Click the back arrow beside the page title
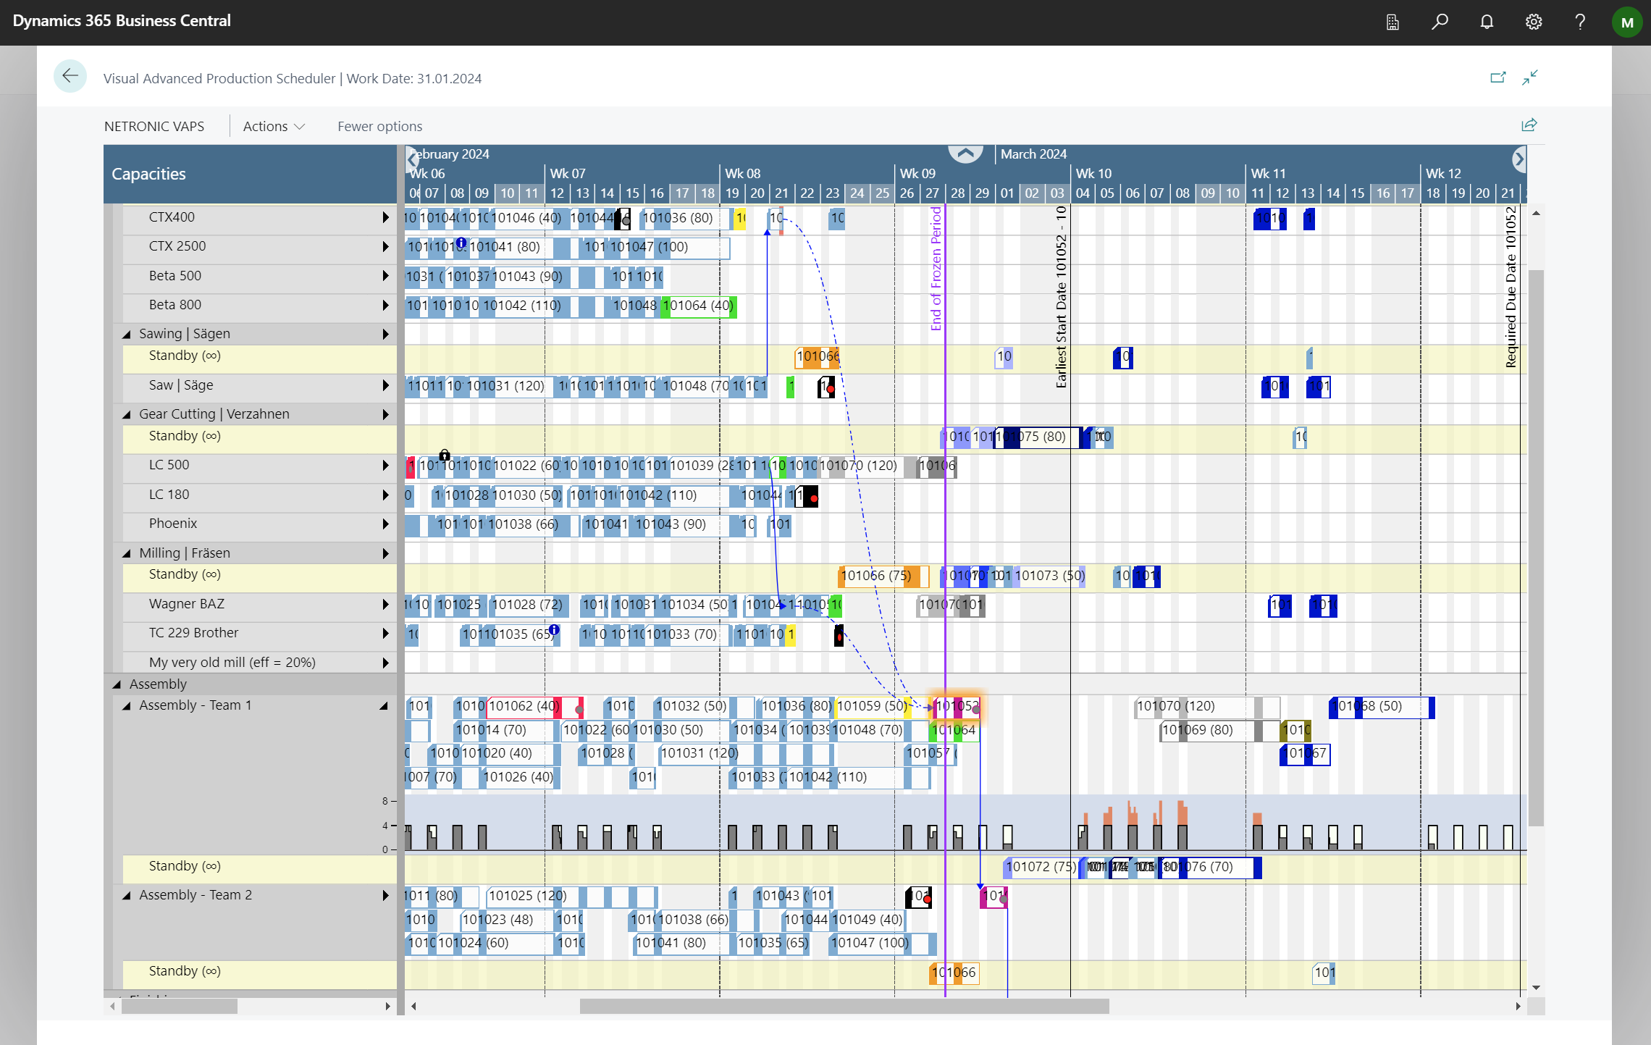Viewport: 1651px width, 1045px height. 70,75
